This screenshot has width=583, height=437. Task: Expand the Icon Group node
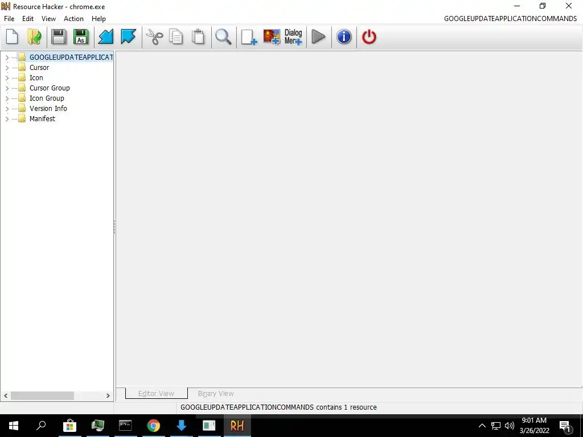tap(7, 98)
